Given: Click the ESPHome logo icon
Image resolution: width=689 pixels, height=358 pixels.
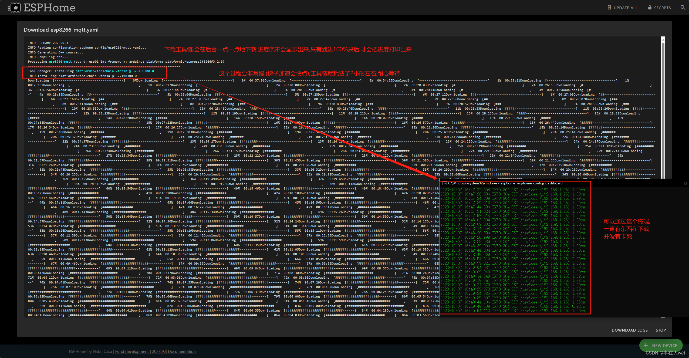Looking at the screenshot, I should [x=14, y=8].
